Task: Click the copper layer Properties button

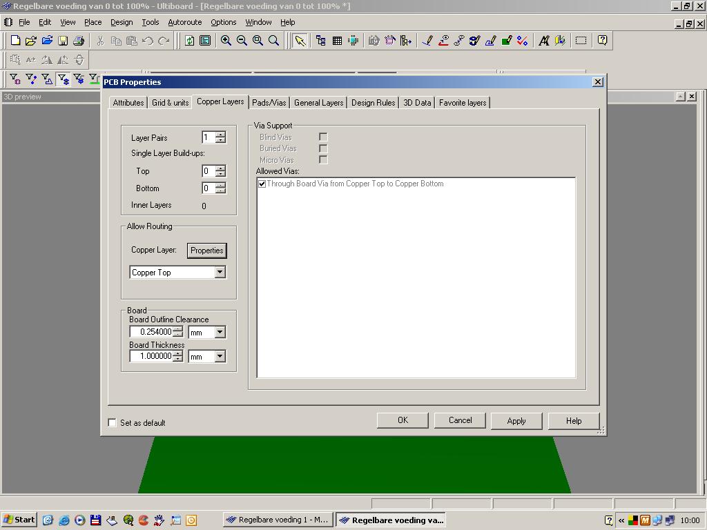Action: click(207, 251)
